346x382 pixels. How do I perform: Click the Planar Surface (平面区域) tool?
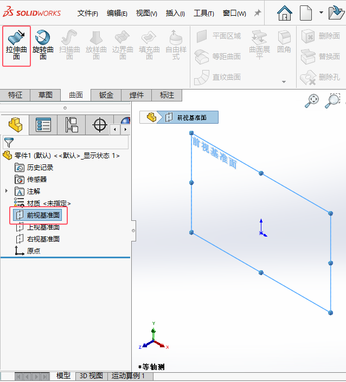[219, 36]
